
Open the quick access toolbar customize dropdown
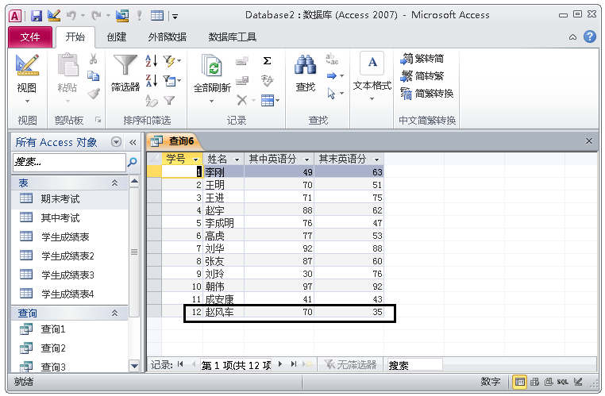click(175, 16)
